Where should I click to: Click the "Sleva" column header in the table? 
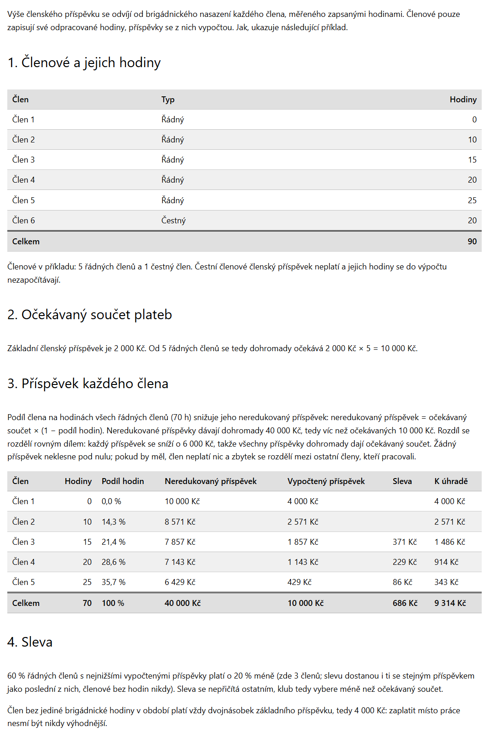click(402, 481)
